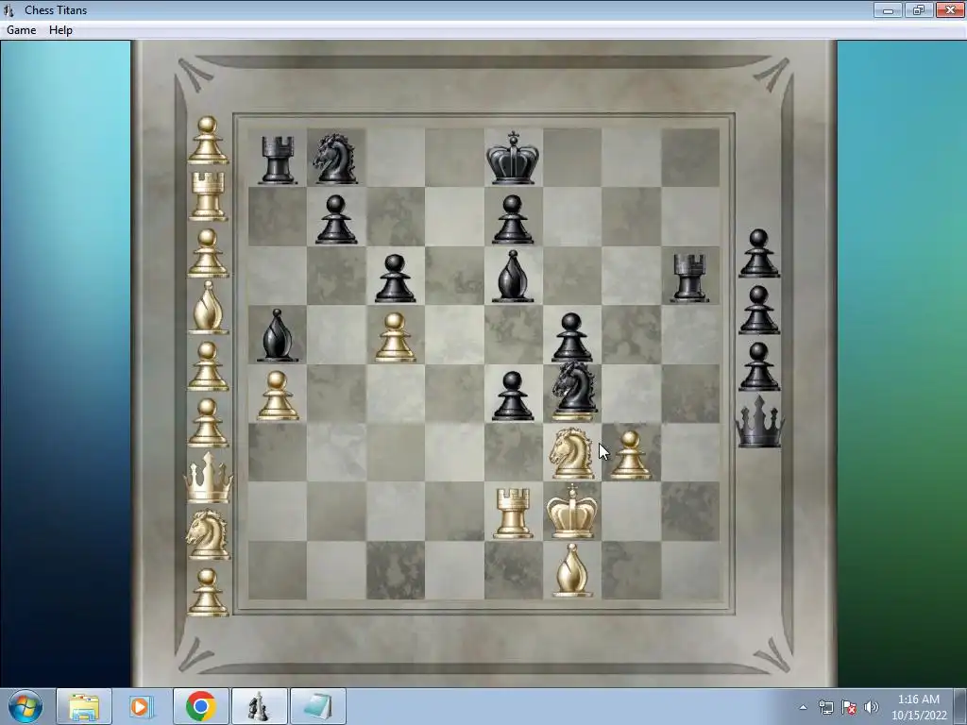This screenshot has height=725, width=967.
Task: Click the black bishop on a5
Action: [278, 335]
